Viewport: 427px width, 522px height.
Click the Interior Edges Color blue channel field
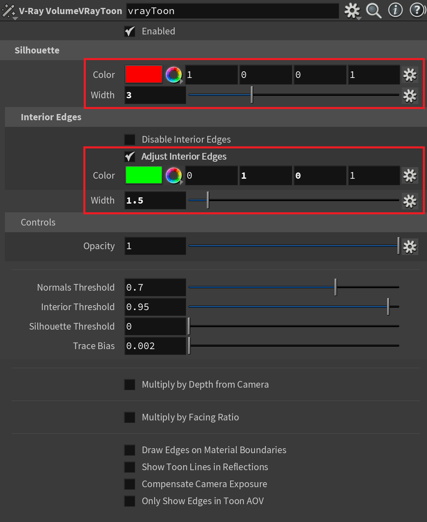coord(320,175)
